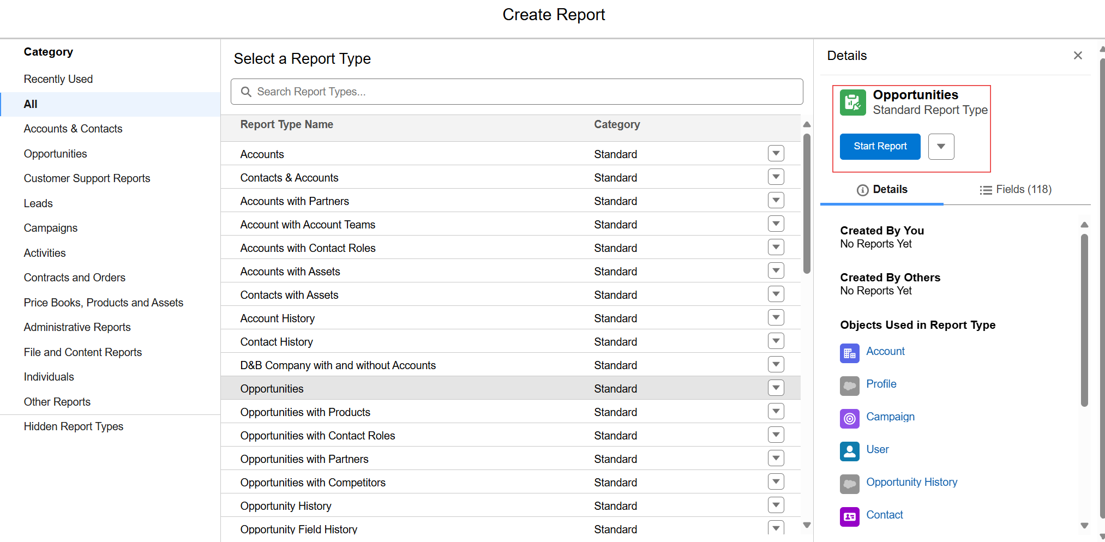Select the Opportunities with Products row
The image size is (1105, 542).
(511, 412)
